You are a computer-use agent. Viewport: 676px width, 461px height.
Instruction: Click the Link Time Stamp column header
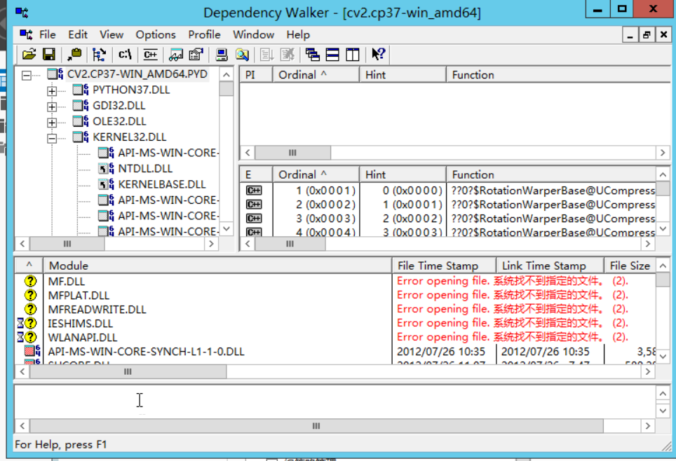[550, 266]
